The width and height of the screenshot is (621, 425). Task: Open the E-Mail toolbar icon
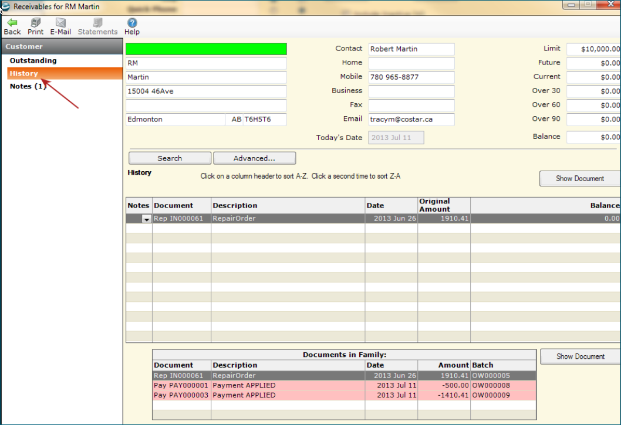[60, 22]
